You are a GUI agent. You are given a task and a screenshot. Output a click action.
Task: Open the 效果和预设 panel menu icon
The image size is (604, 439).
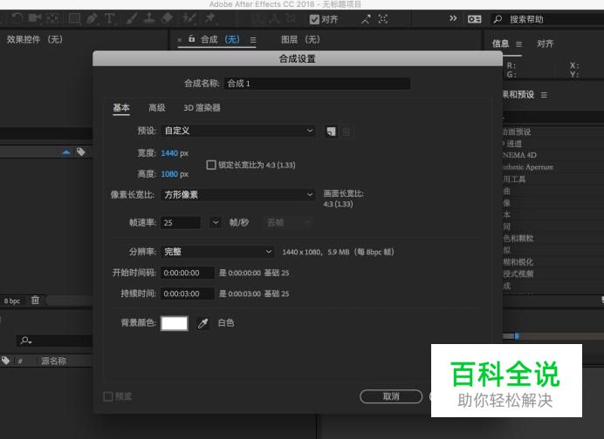(544, 95)
